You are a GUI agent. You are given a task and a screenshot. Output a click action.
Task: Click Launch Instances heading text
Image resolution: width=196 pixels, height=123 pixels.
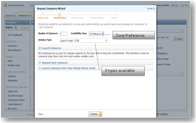pyautogui.click(x=51, y=48)
